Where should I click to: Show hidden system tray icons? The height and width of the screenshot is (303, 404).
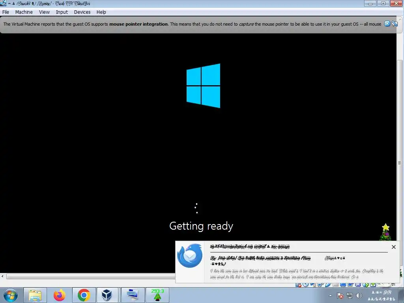pos(330,296)
